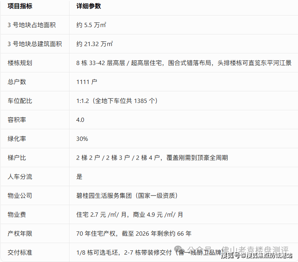Select the 车位配比 row label
298x262 pixels.
20,101
